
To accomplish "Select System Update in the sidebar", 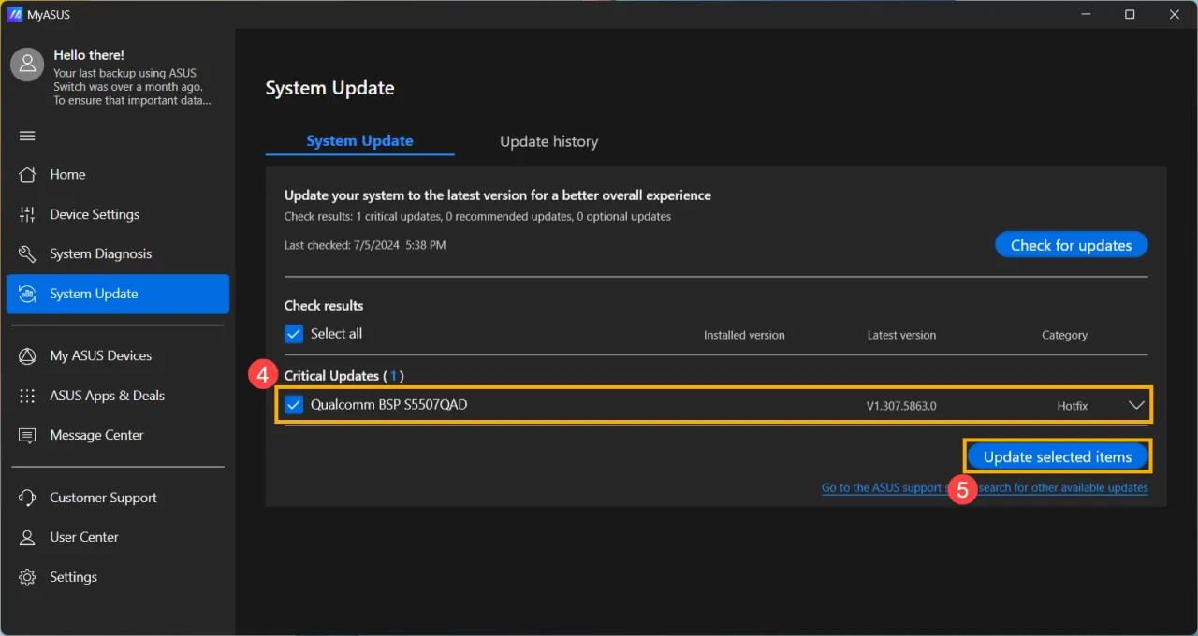I will click(x=118, y=294).
